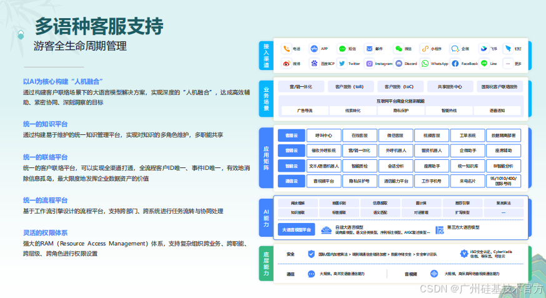The image size is (546, 298).
Task: Select the green 底层能力 section tab
Action: [x=266, y=264]
